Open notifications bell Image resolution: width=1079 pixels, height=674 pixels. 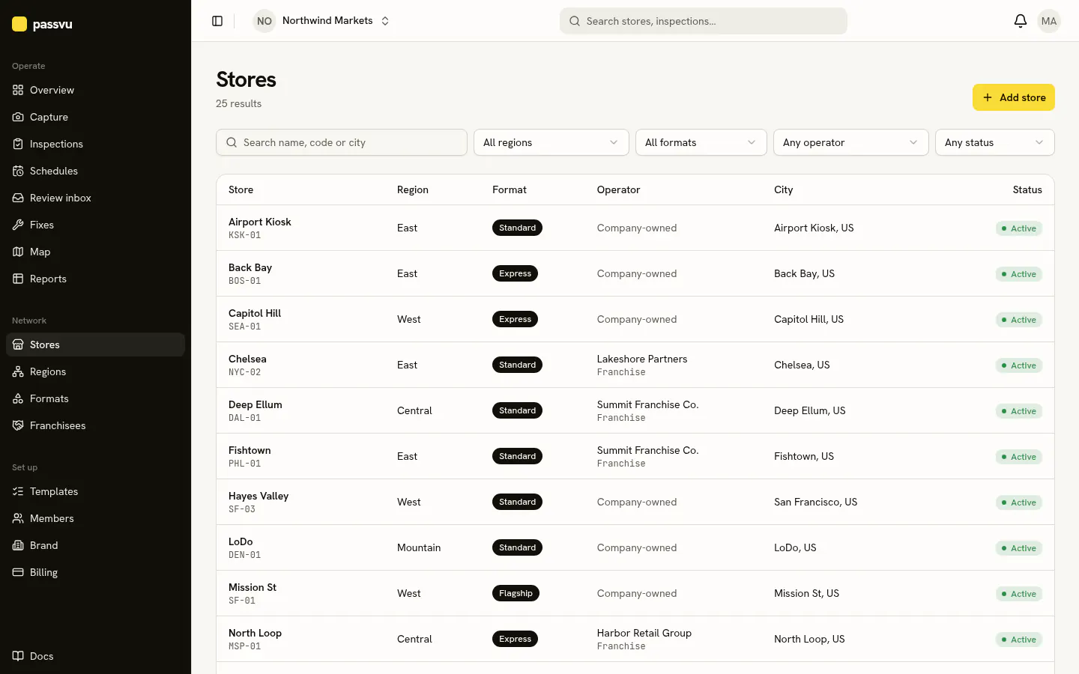point(1020,21)
